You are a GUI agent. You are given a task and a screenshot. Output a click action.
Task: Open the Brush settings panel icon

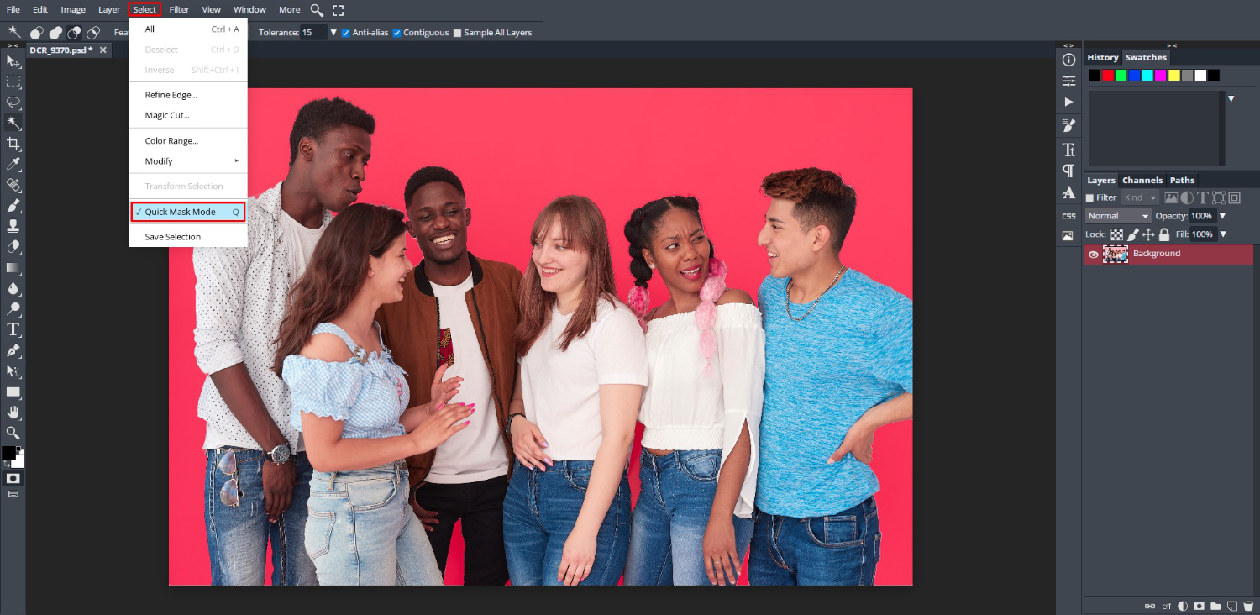coord(1068,125)
